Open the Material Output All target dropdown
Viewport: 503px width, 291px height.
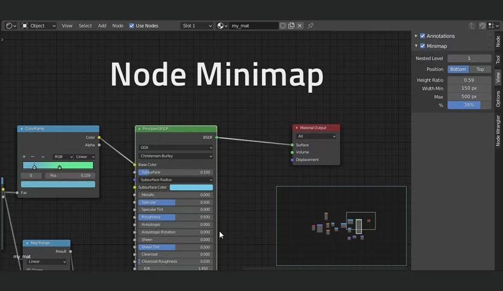tap(316, 136)
